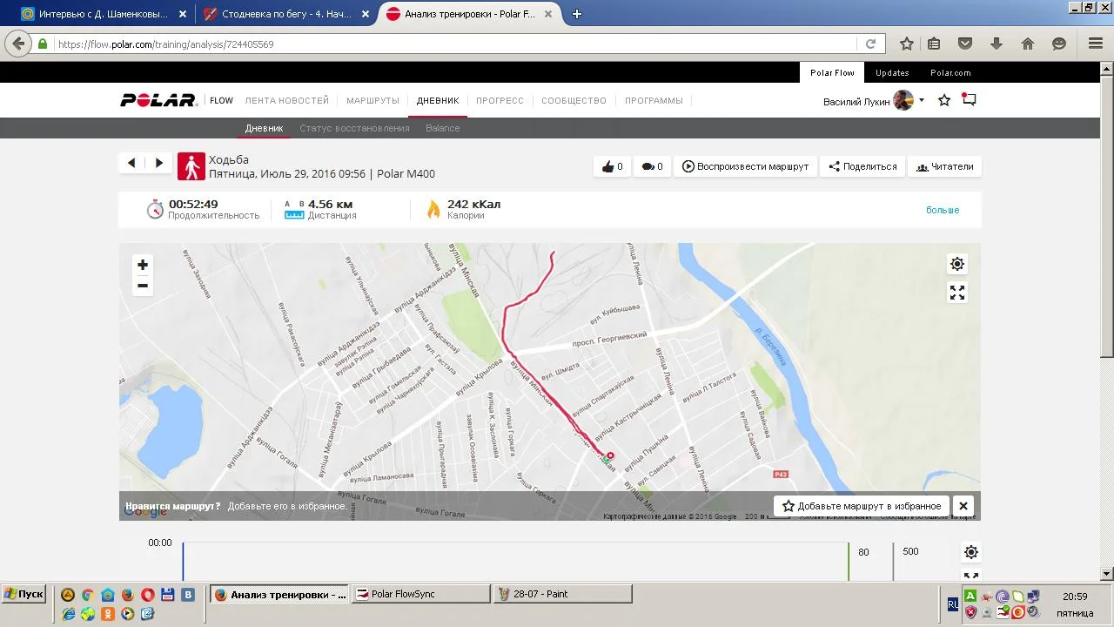Click the browser vertical scrollbar

coord(1107,218)
